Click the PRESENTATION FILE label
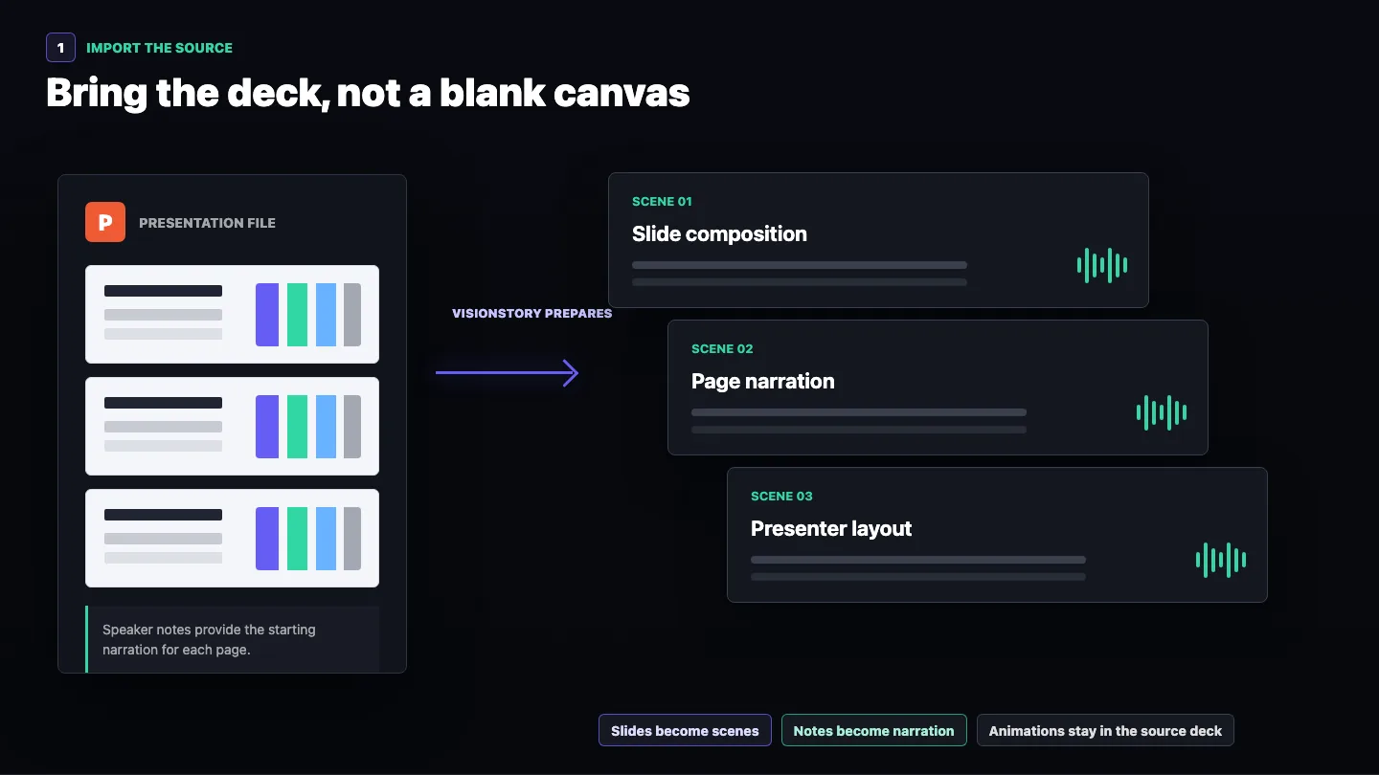Screen dimensions: 1379x775 click(x=207, y=223)
